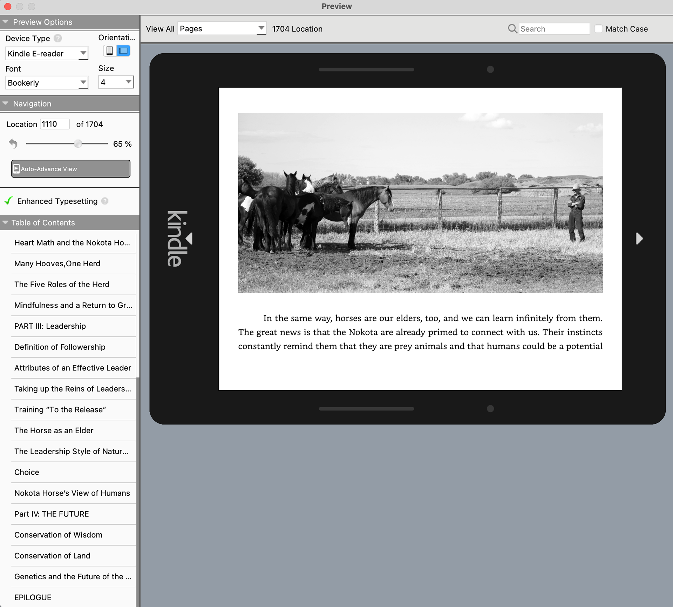Select landscape orientation icon
Image resolution: width=673 pixels, height=607 pixels.
pyautogui.click(x=123, y=51)
